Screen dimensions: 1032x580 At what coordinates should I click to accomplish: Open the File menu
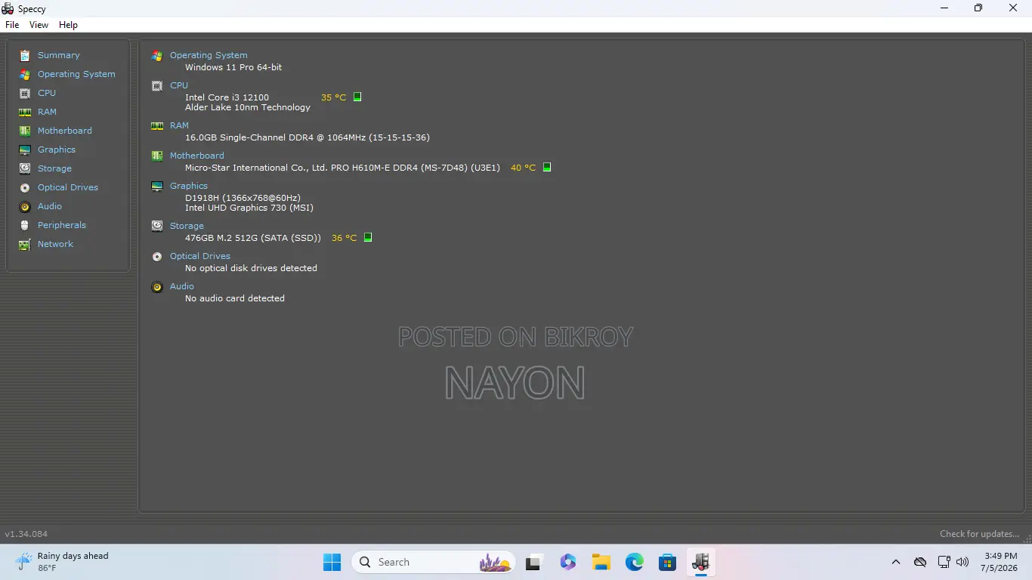12,25
